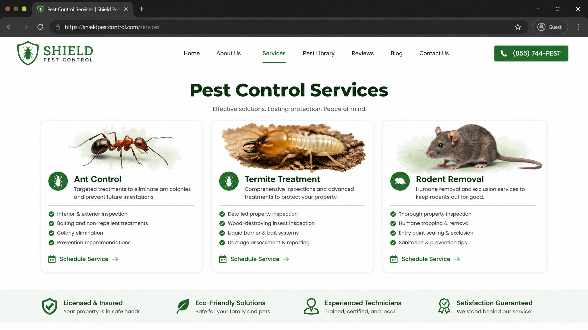The height and width of the screenshot is (330, 588).
Task: Click the termite photo
Action: click(293, 148)
